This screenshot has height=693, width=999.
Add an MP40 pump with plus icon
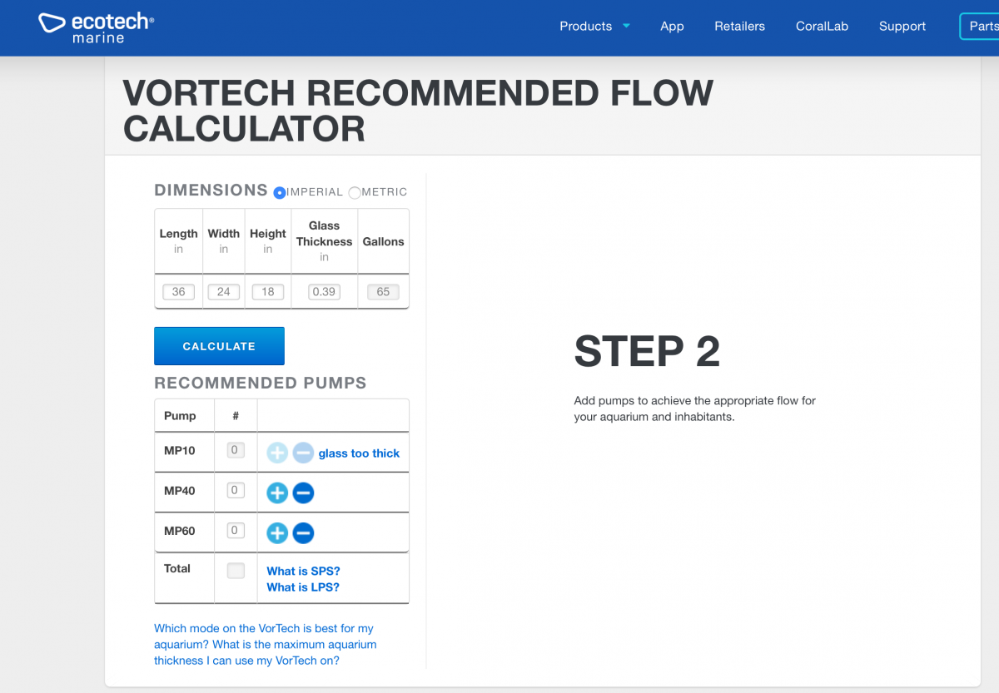(277, 493)
